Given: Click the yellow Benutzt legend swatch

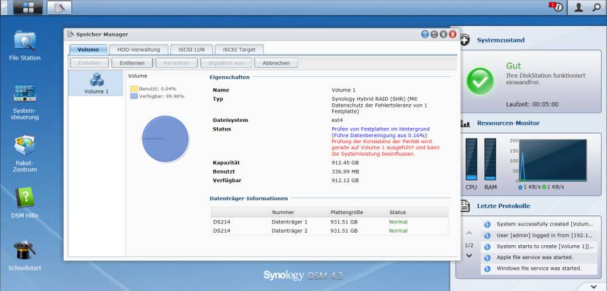Looking at the screenshot, I should pyautogui.click(x=134, y=89).
